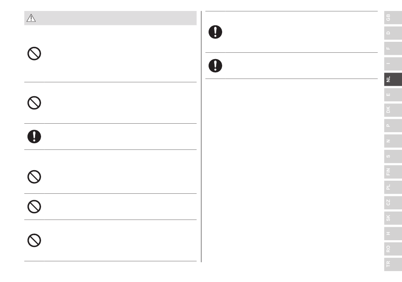Click the topmost prohibition circle icon
The width and height of the screenshot is (402, 282).
click(34, 54)
